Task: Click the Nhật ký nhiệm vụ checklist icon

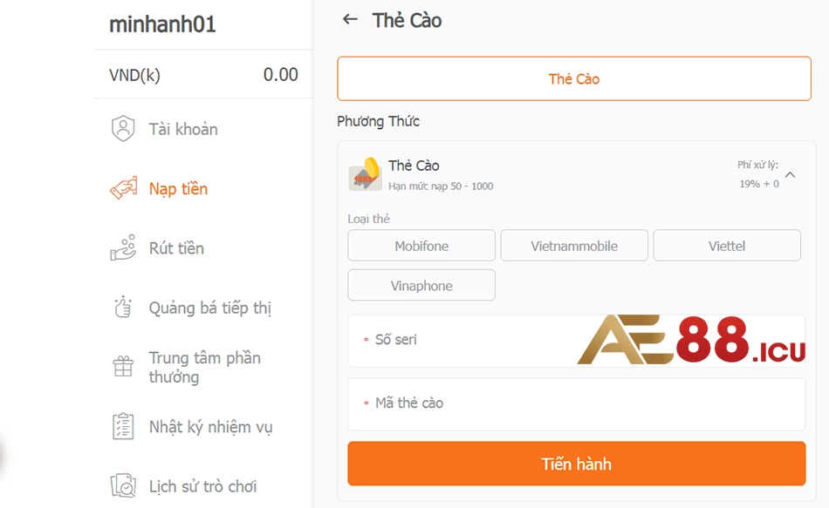Action: pyautogui.click(x=123, y=427)
